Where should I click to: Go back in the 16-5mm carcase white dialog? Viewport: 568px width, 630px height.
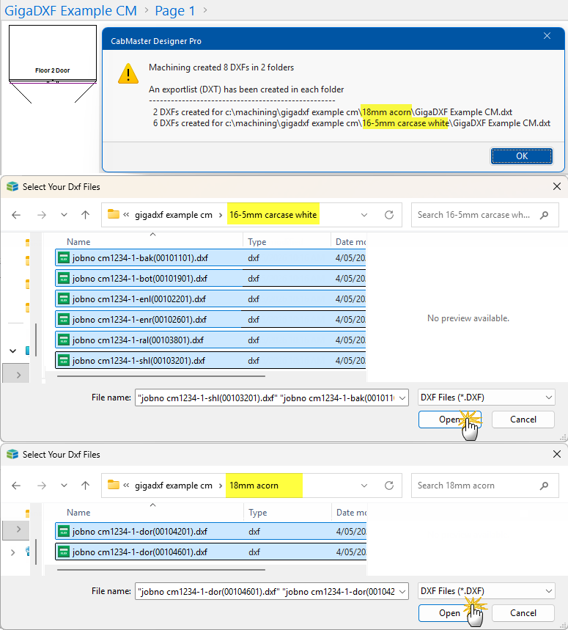click(16, 215)
